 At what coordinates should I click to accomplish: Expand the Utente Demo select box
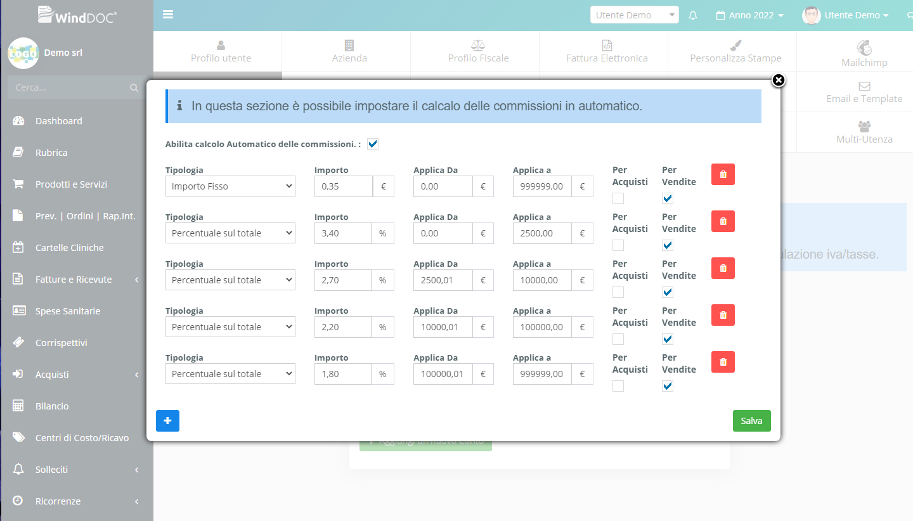pyautogui.click(x=634, y=15)
